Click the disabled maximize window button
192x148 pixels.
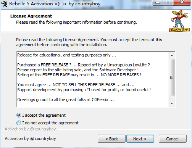coord(168,2)
